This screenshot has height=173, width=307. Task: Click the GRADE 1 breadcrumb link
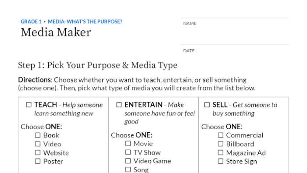[x=31, y=22]
